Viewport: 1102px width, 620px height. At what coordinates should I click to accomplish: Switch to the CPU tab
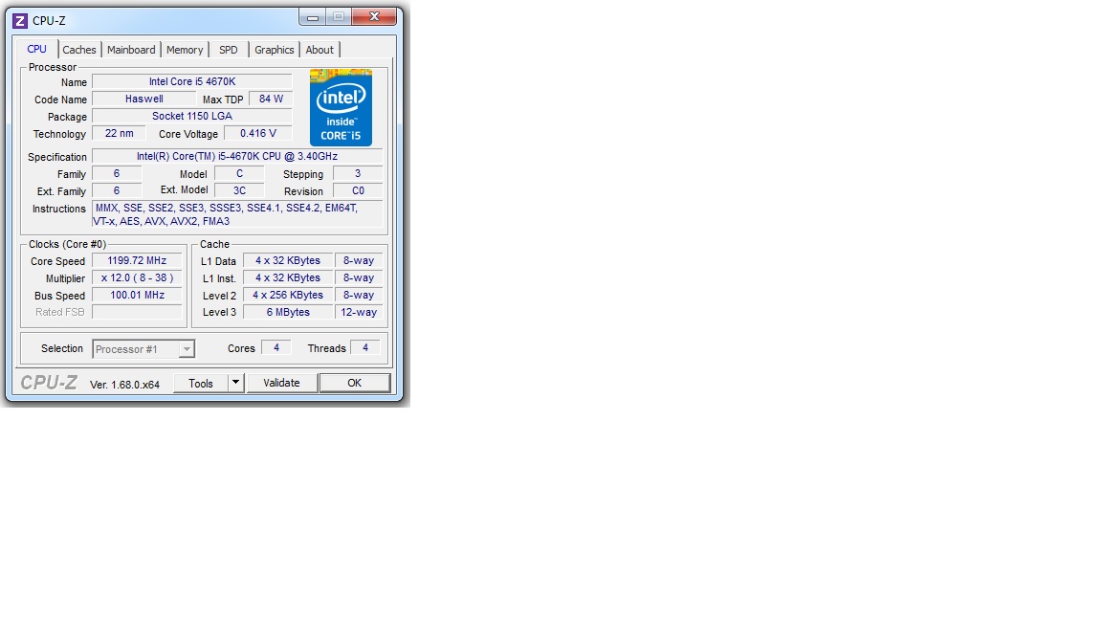(36, 49)
